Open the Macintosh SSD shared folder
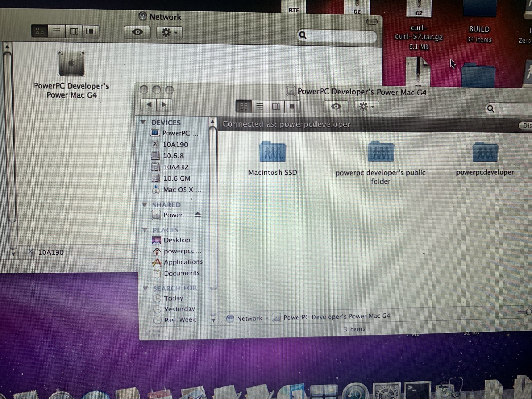 click(272, 152)
